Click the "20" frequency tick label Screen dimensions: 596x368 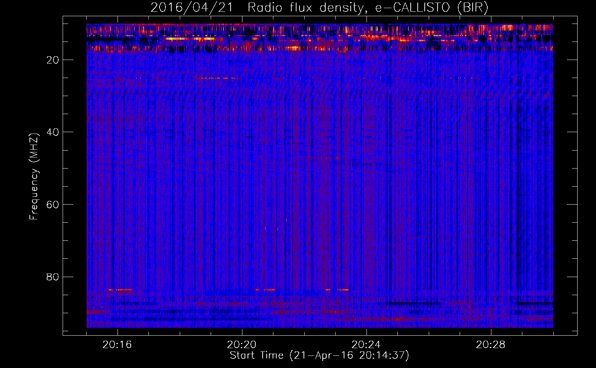pos(53,60)
